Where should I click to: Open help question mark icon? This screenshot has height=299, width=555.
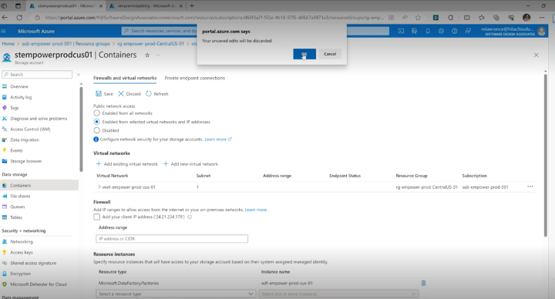point(455,31)
